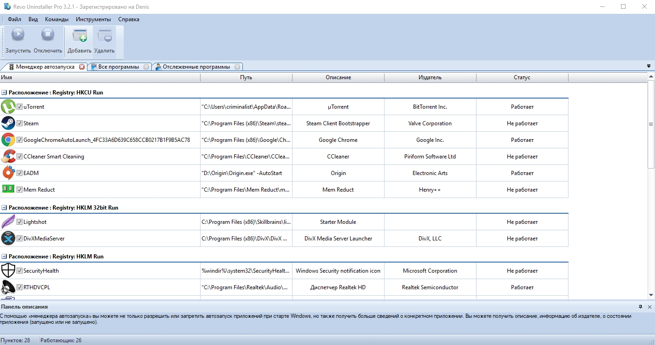Click the Добавить toolbar icon
The image size is (655, 345).
tap(80, 35)
